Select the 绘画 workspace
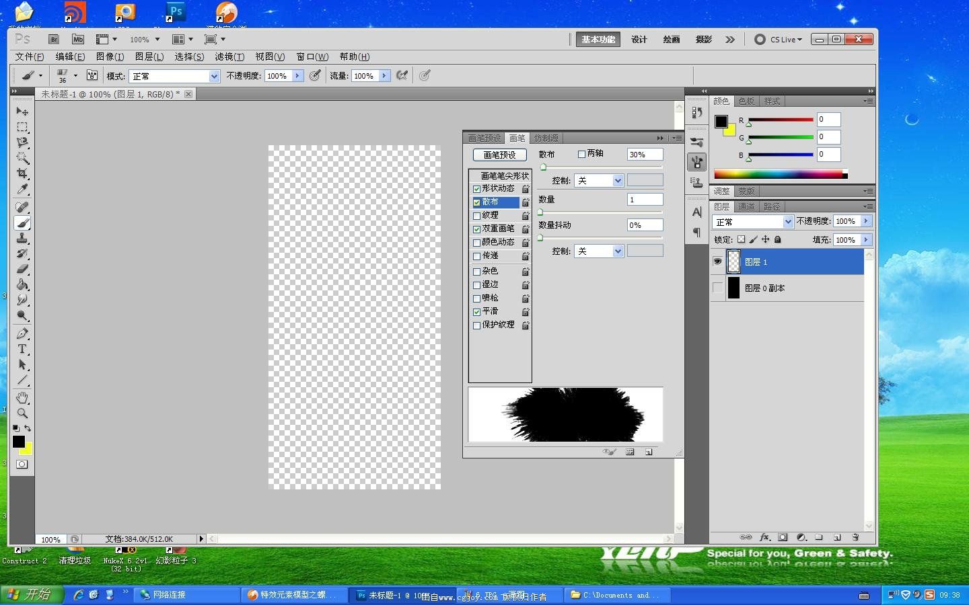969x605 pixels. 672,40
